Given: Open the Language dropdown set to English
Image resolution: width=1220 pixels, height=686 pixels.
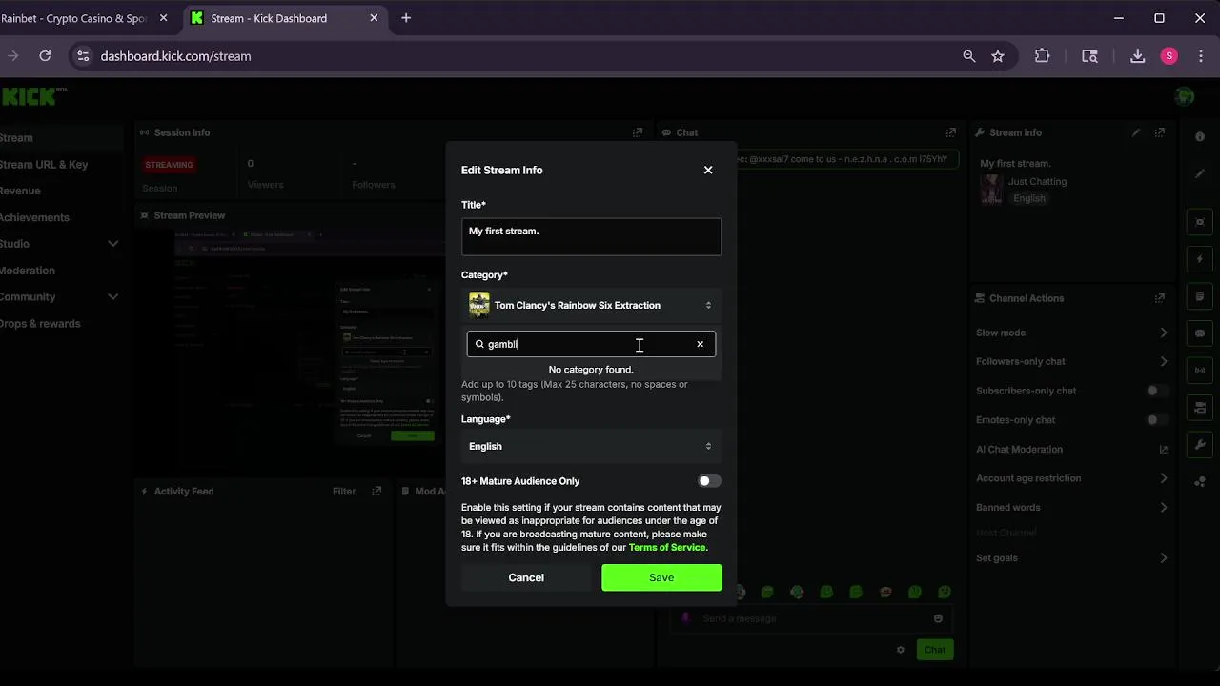Looking at the screenshot, I should (x=591, y=446).
